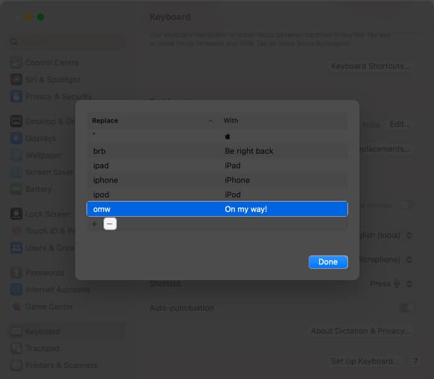The image size is (434, 379).
Task: Open Trackpad settings in sidebar
Action: pyautogui.click(x=35, y=348)
